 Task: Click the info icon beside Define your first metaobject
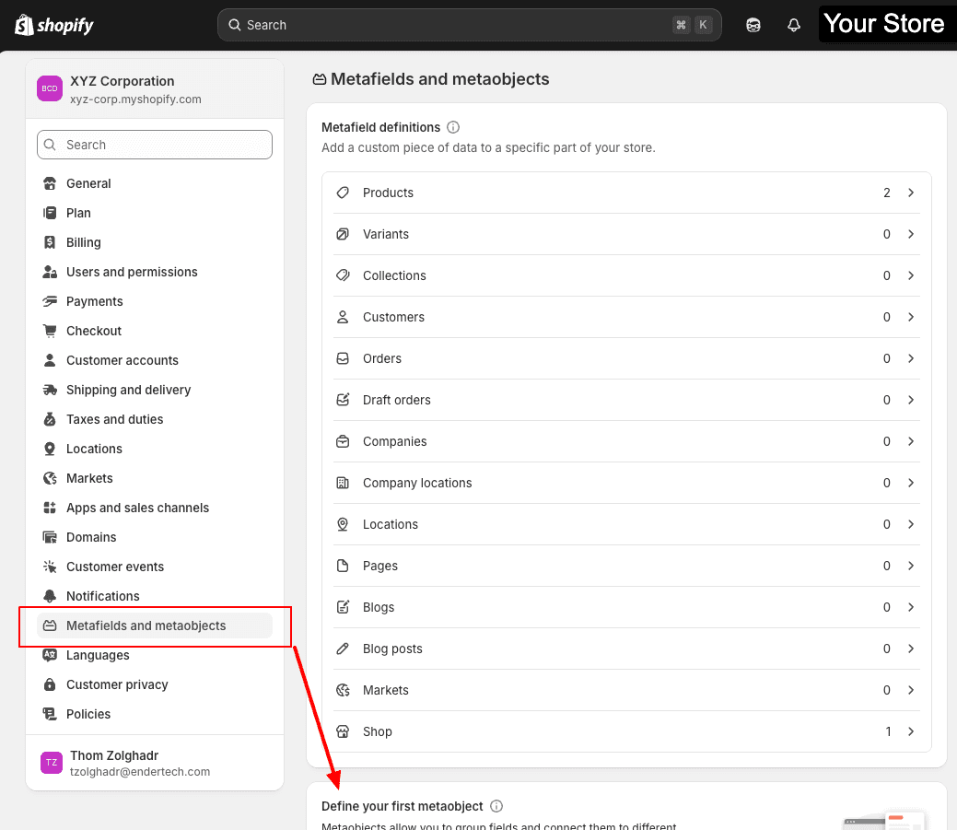pos(496,806)
